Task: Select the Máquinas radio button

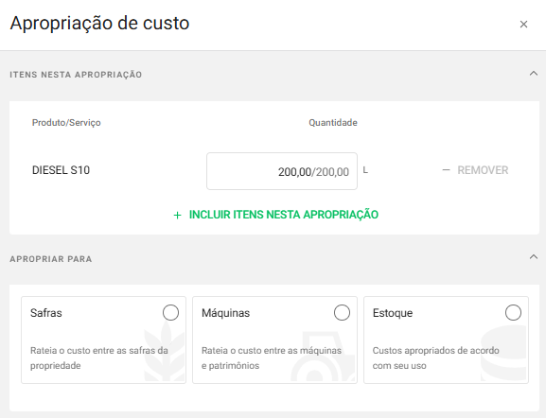Action: [x=342, y=312]
